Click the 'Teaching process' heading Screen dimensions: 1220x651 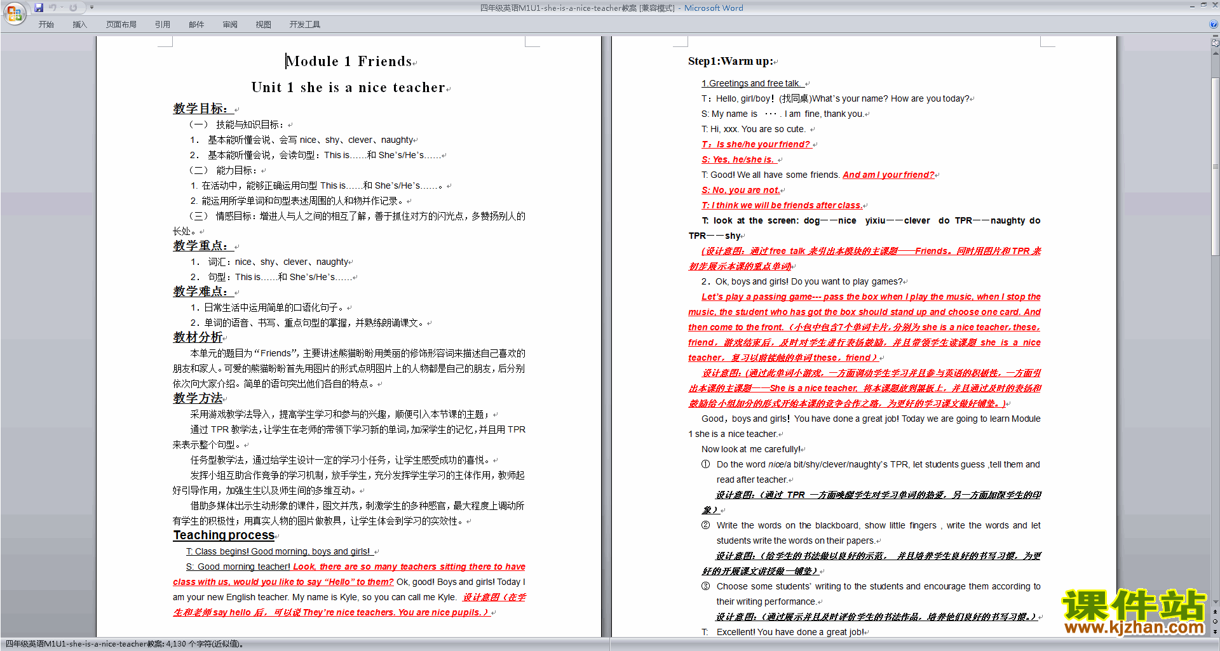pyautogui.click(x=224, y=535)
